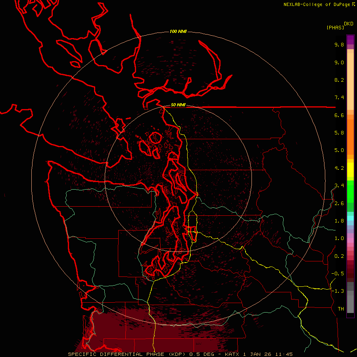Click the purple segment atop the color bar
This screenshot has height=357, width=357.
[350, 40]
